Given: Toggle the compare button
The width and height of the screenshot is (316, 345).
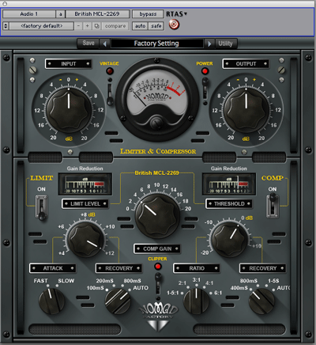Looking at the screenshot, I should click(115, 26).
